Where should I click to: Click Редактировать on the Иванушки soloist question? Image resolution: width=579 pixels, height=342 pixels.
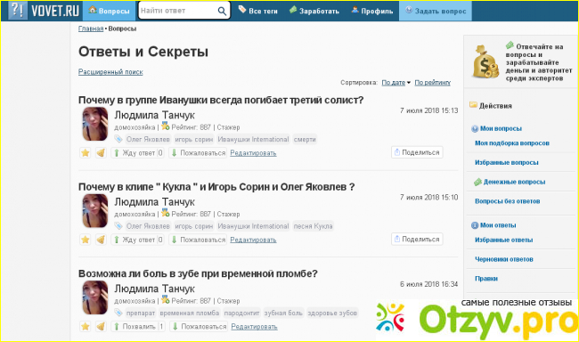253,153
